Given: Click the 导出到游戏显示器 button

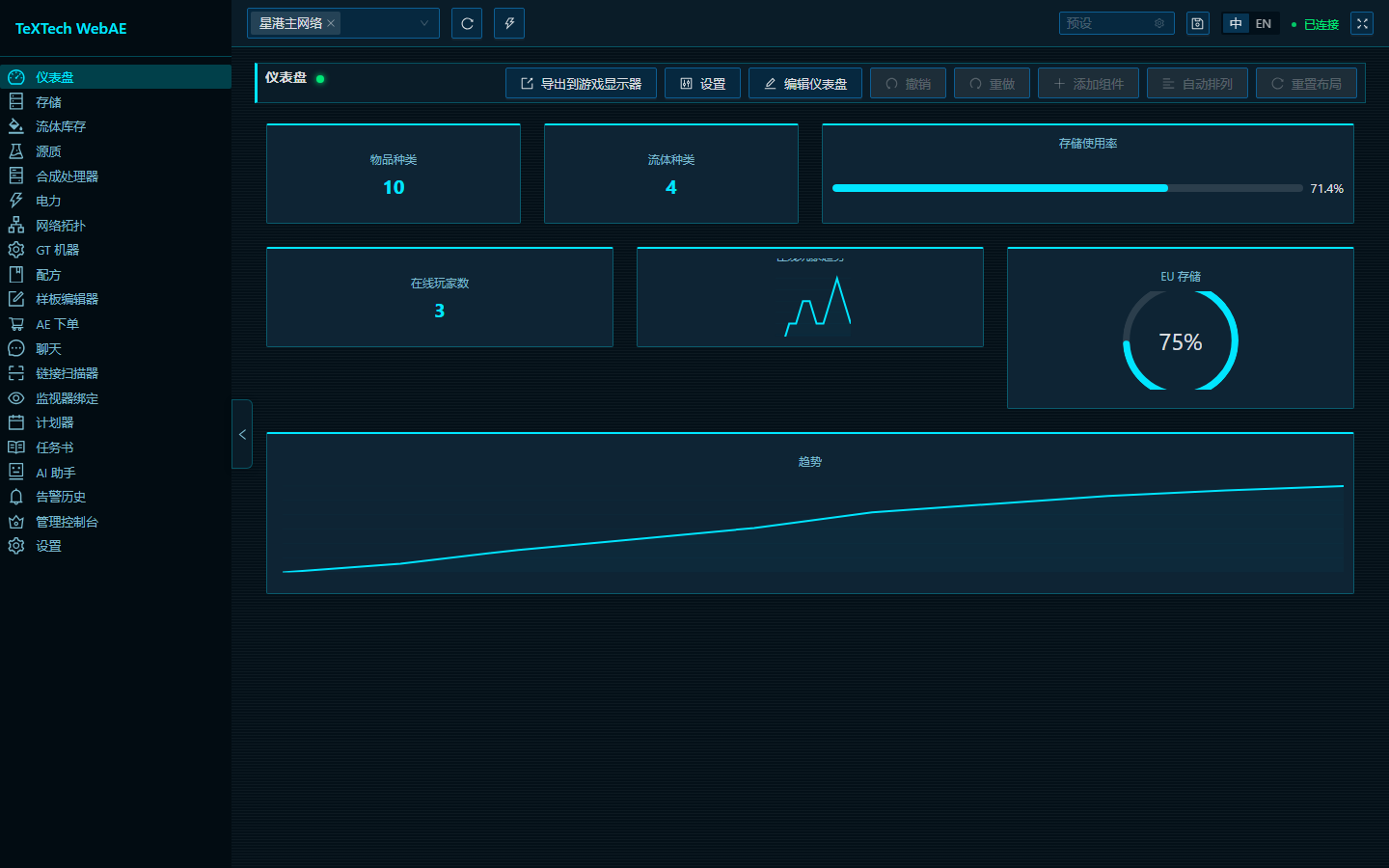Looking at the screenshot, I should [x=581, y=84].
